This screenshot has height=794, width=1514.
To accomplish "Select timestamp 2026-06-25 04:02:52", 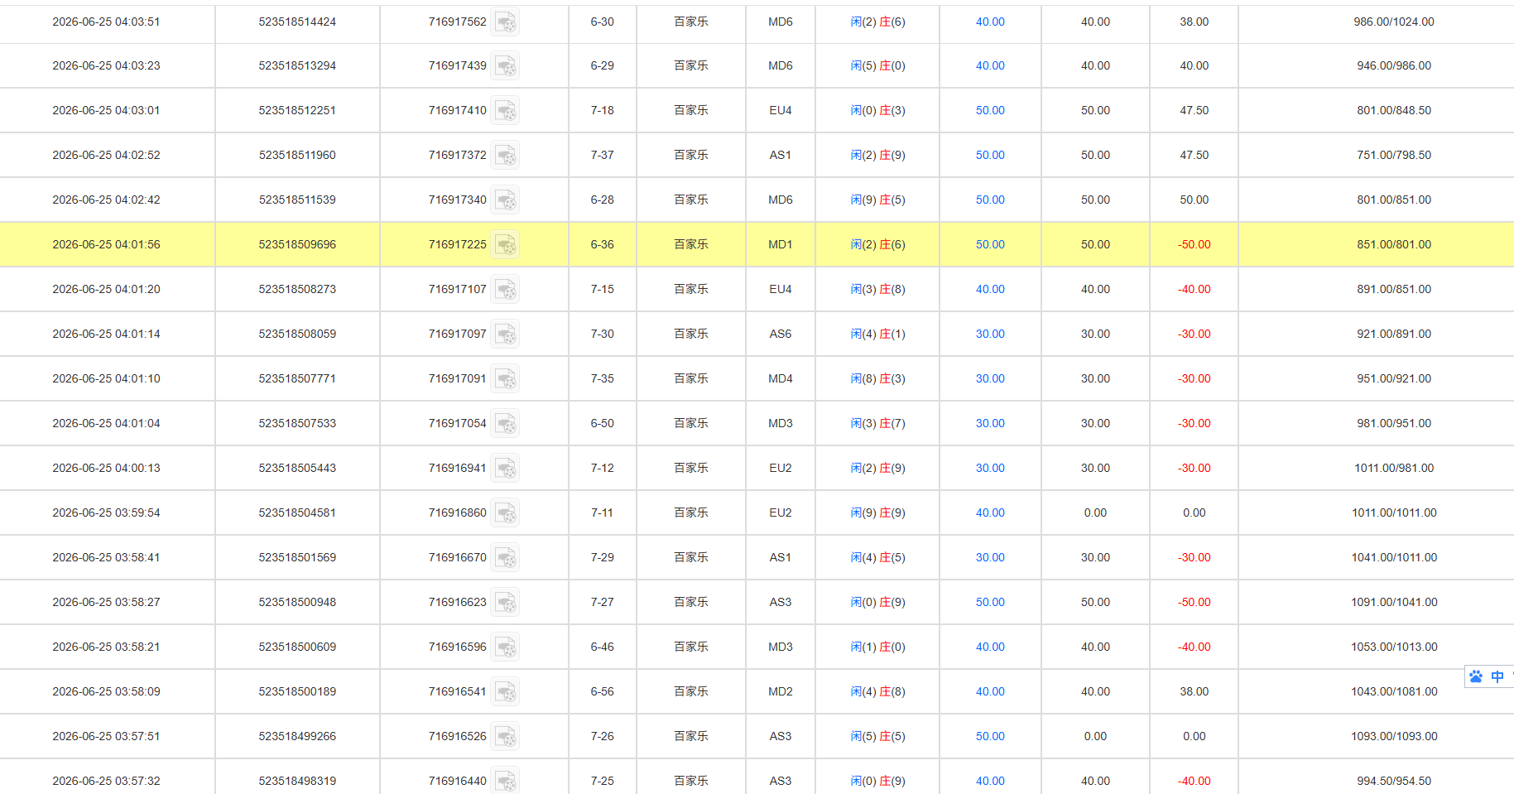I will [106, 155].
